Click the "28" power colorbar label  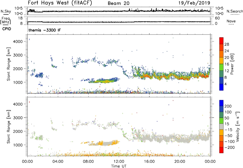pyautogui.click(x=227, y=44)
